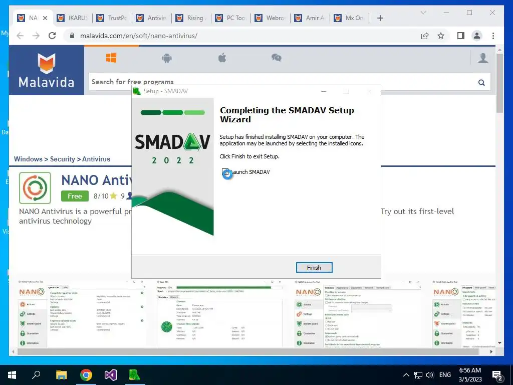
Task: Switch to the Amir A tab
Action: pos(310,18)
